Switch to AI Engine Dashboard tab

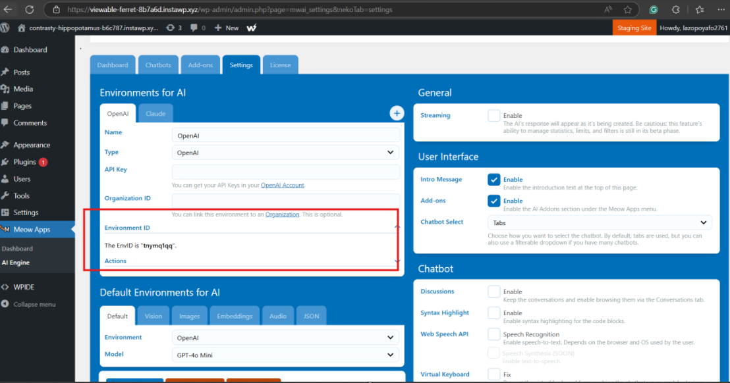[x=113, y=65]
